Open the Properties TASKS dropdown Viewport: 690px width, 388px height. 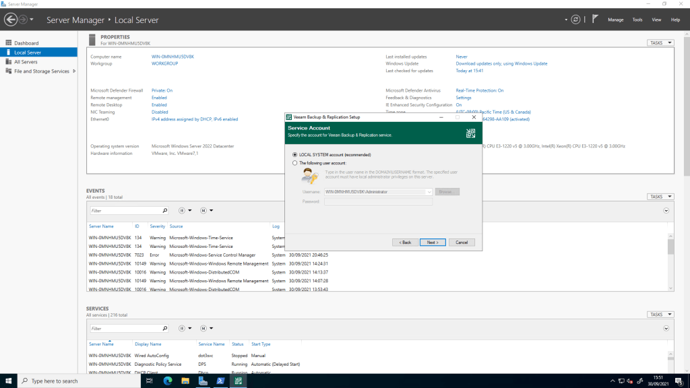tap(660, 42)
